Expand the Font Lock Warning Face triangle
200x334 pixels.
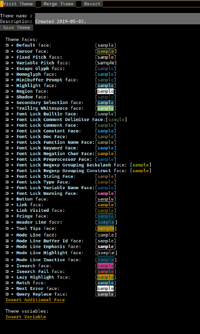[13, 194]
